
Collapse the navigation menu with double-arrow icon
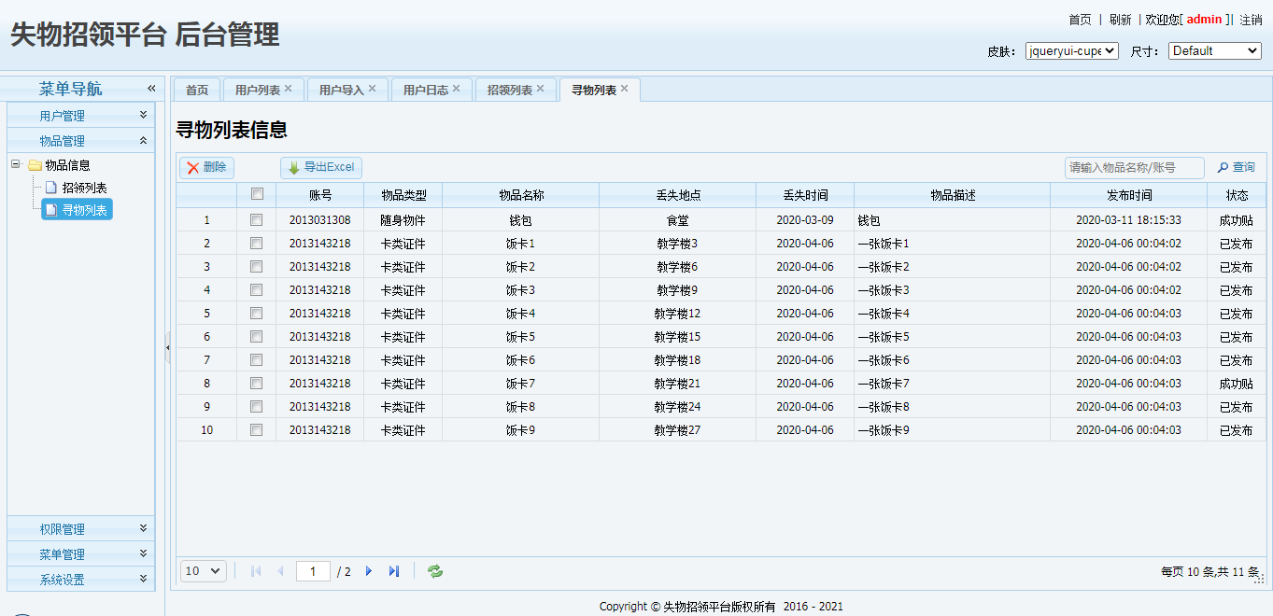(150, 89)
